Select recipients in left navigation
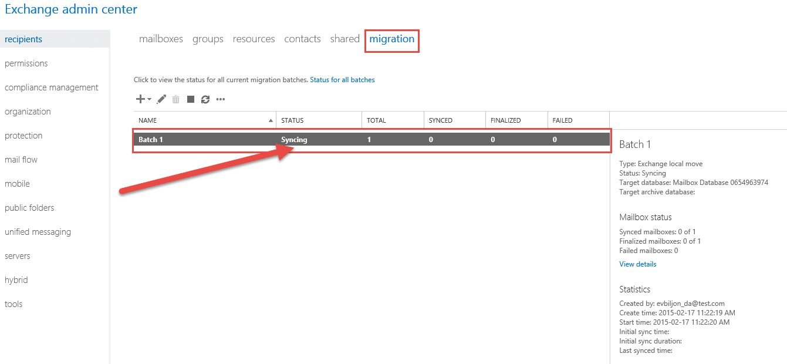787x364 pixels. point(55,39)
